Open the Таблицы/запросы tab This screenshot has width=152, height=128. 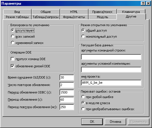point(46,17)
